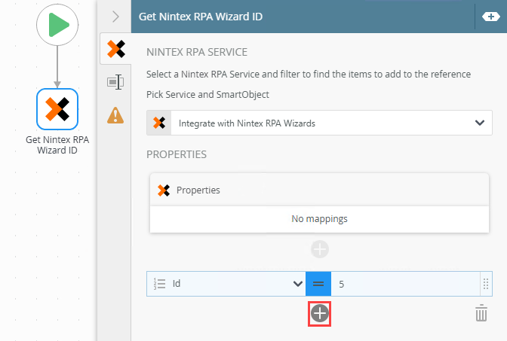Switch to the step Properties tab
The height and width of the screenshot is (341, 507).
[x=115, y=82]
